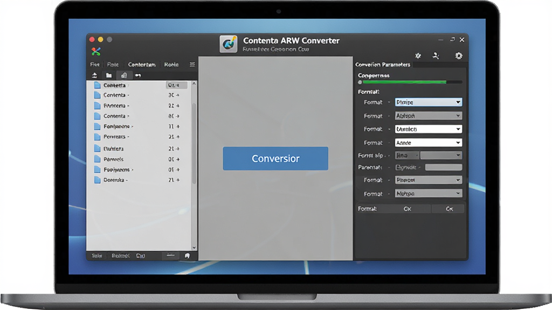This screenshot has width=552, height=310.
Task: Open the small Bno dropdown in Format slip row
Action: point(408,156)
